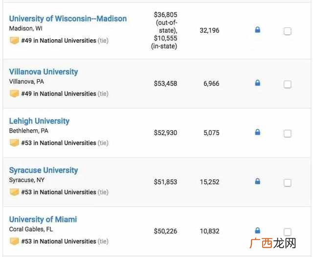Click ranking badge icon under University of Miami
Image resolution: width=313 pixels, height=257 pixels.
pos(14,241)
